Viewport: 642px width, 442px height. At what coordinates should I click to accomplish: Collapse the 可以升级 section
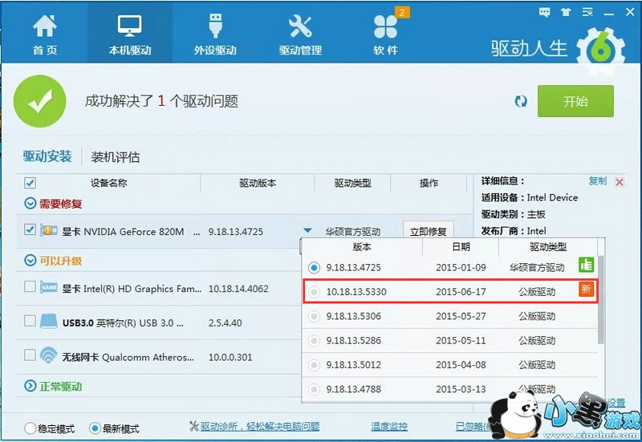point(30,260)
